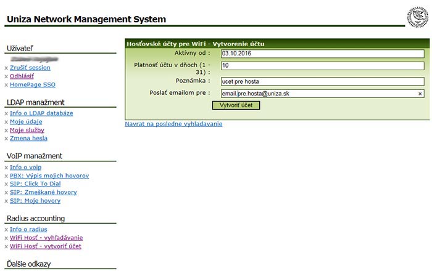Click the Uniza Network Management System title

pyautogui.click(x=86, y=19)
